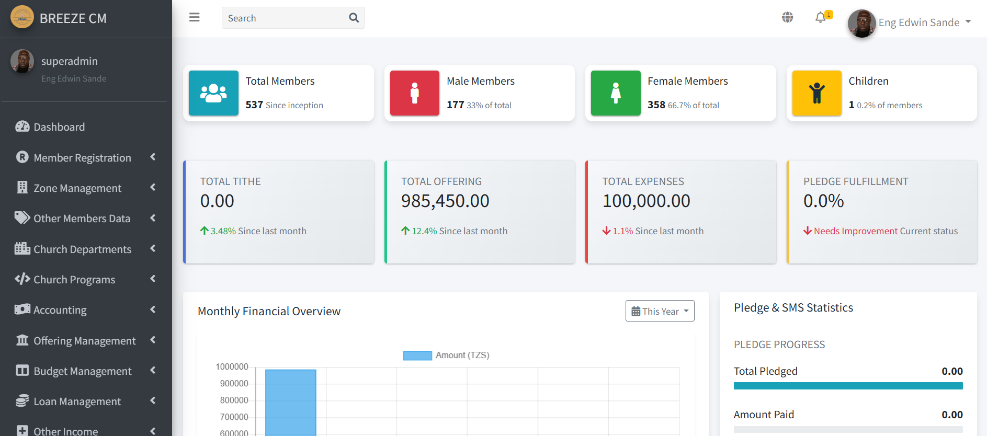Expand the Accounting sidebar section
Screen dimensions: 987x436
click(x=60, y=310)
